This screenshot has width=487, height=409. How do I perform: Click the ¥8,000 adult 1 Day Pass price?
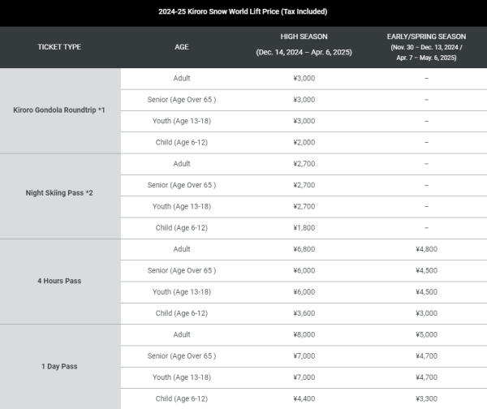point(302,334)
